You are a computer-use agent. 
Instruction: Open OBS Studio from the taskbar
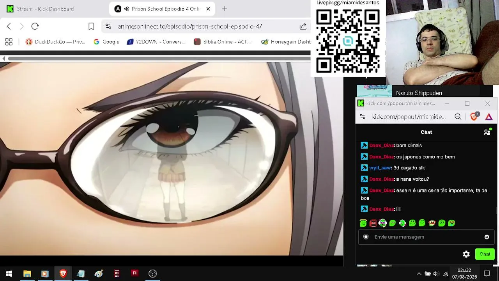152,274
